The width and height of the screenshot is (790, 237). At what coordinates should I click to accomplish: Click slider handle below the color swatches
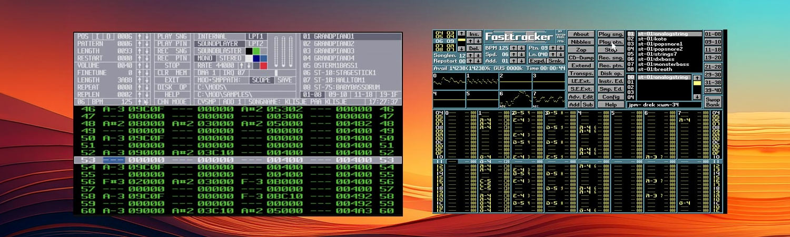pos(276,73)
